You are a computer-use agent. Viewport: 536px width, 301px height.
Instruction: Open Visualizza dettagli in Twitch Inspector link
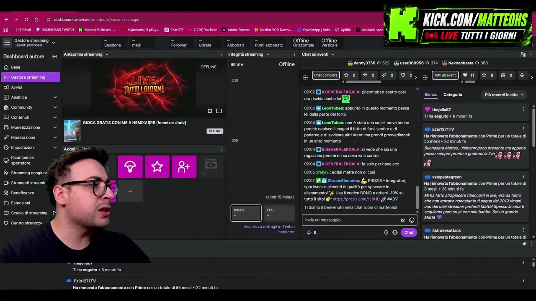pos(269,229)
